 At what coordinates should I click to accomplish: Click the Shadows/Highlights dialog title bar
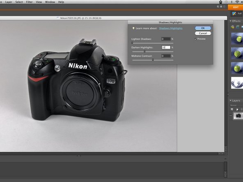point(170,23)
